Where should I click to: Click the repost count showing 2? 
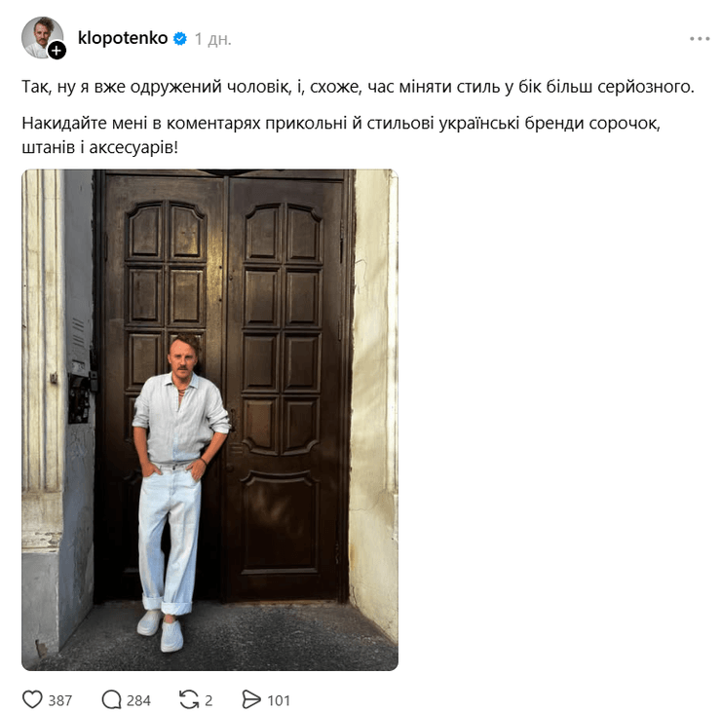pos(209,700)
